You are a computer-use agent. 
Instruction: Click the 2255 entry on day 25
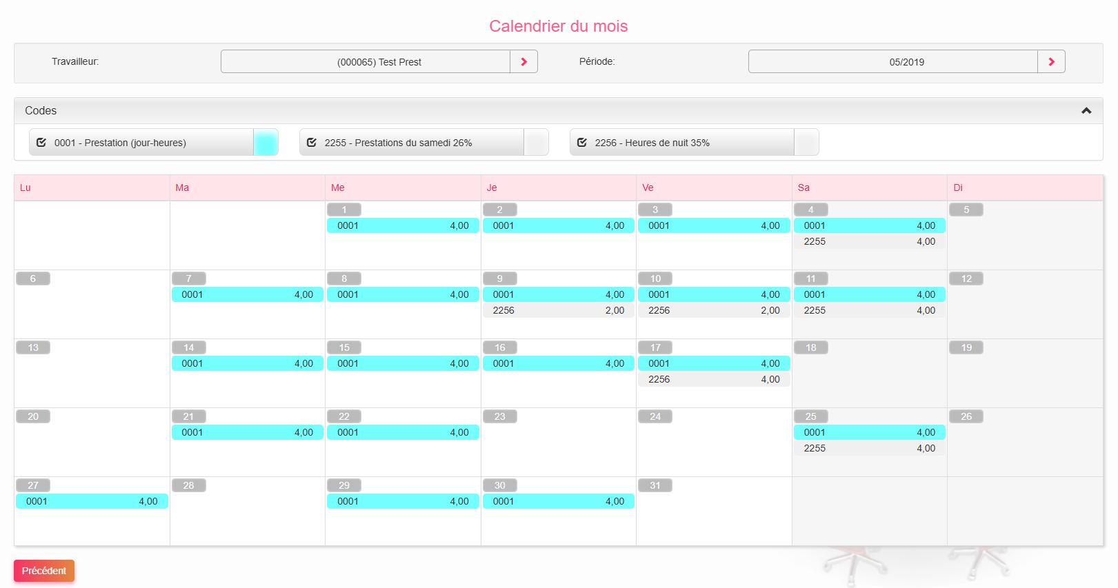point(869,448)
